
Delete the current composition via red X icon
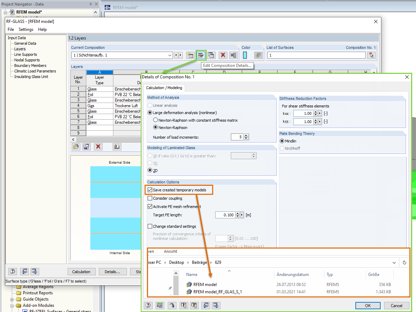(x=223, y=55)
